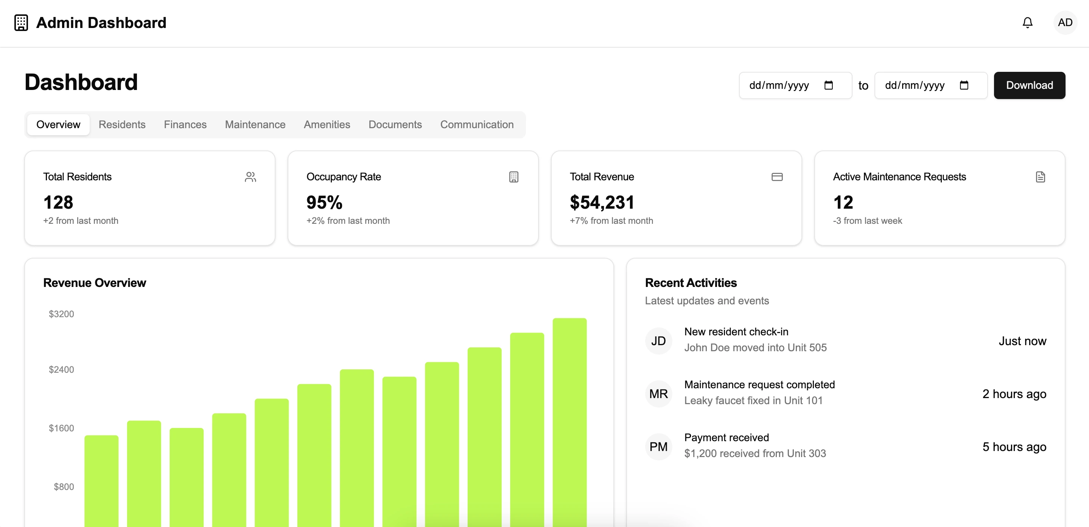Click the $3200 axis label
The height and width of the screenshot is (527, 1089).
click(x=61, y=314)
